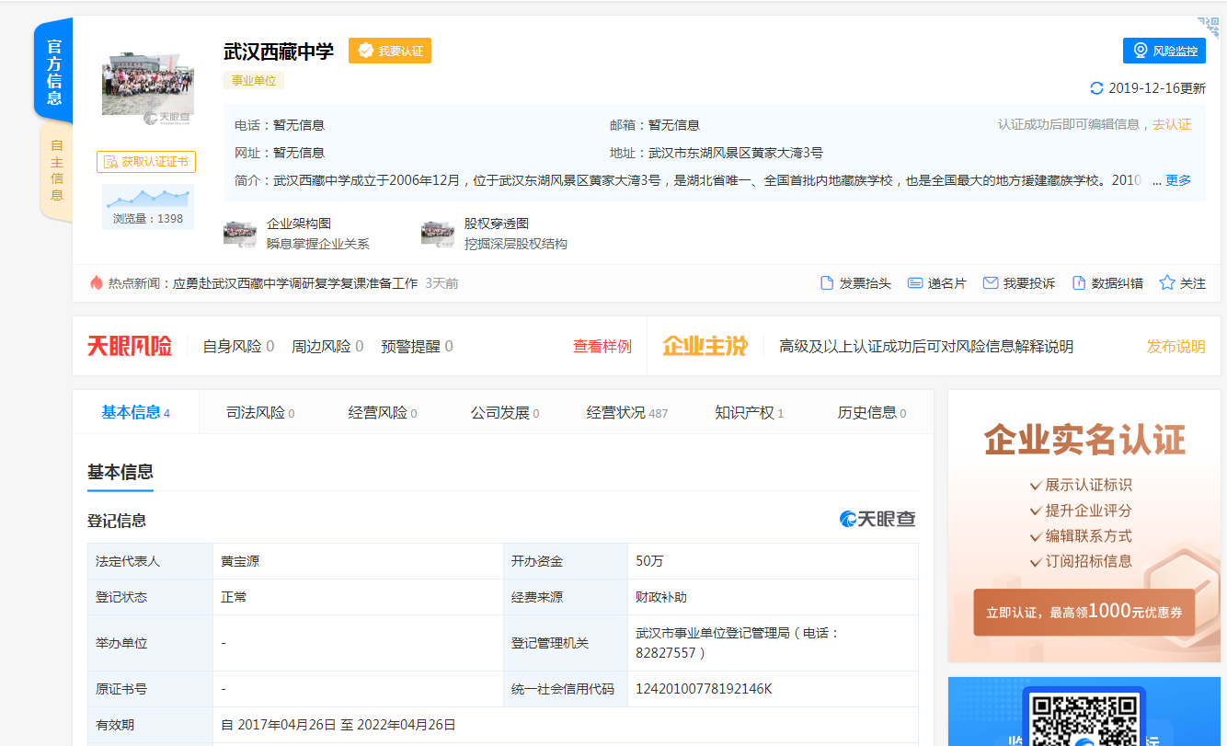Click the complaint (我要投诉) envelope icon

coord(991,283)
